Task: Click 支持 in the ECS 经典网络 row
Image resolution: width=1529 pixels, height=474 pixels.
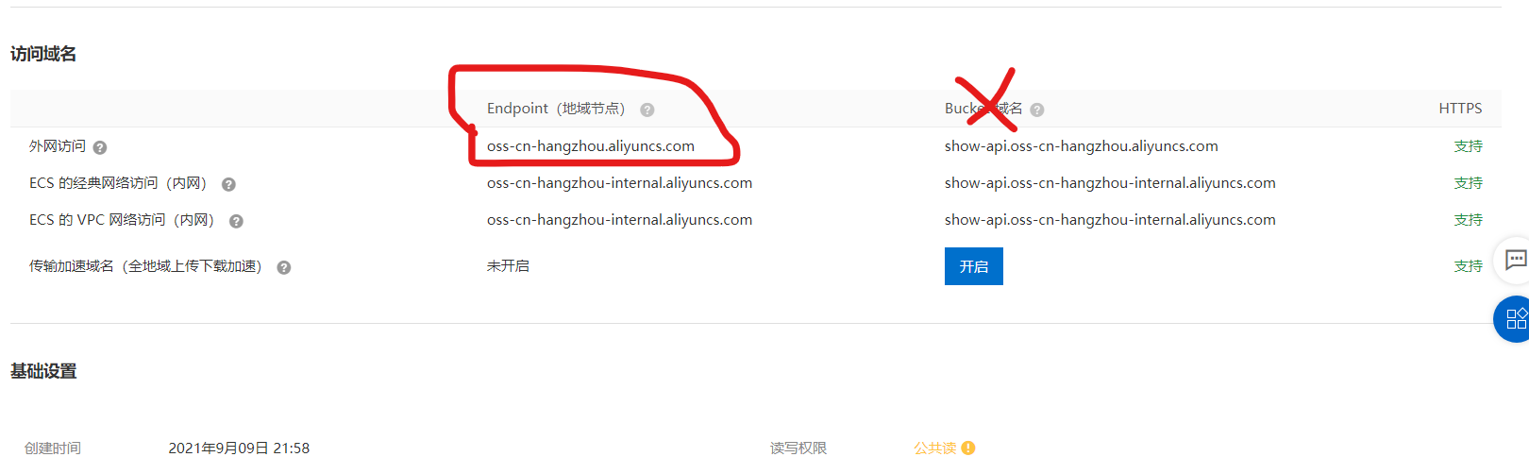Action: point(1468,183)
